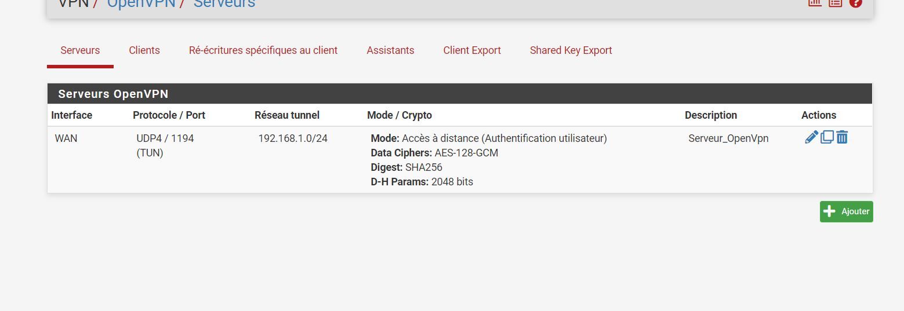Click the Mode / Crypto column header
The height and width of the screenshot is (311, 904).
click(400, 115)
